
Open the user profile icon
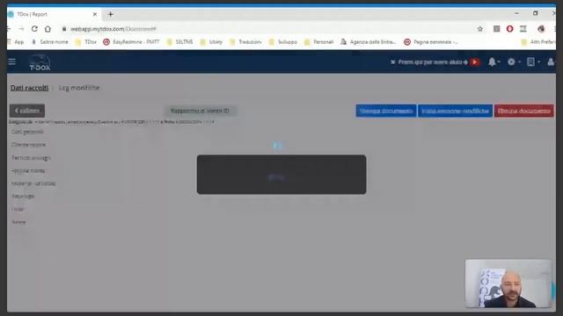pyautogui.click(x=551, y=62)
